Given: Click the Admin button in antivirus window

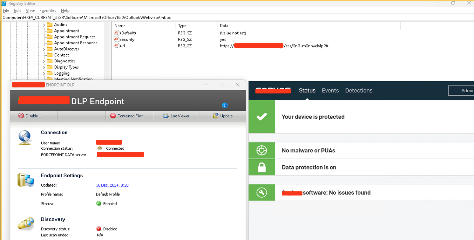Looking at the screenshot, I should [461, 91].
